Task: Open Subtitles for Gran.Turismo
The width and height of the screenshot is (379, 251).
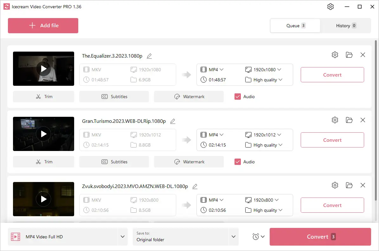Action: click(114, 162)
